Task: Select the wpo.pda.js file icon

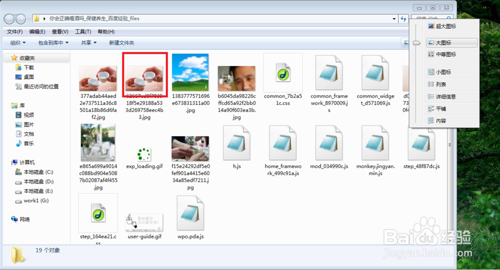Action: point(190,213)
